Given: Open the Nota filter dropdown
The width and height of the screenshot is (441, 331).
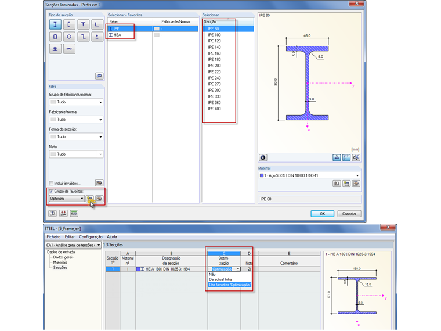Looking at the screenshot, I should (76, 154).
